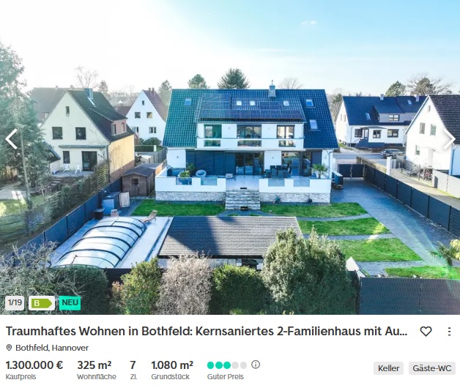This screenshot has width=460, height=388.
Task: Click the NEU badge
Action: (70, 303)
